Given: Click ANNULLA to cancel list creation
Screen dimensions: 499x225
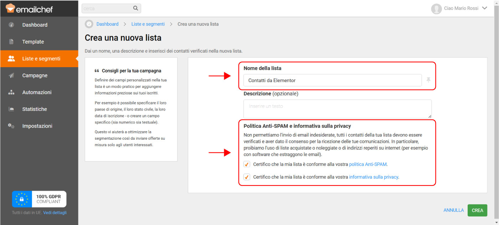Looking at the screenshot, I should 453,210.
